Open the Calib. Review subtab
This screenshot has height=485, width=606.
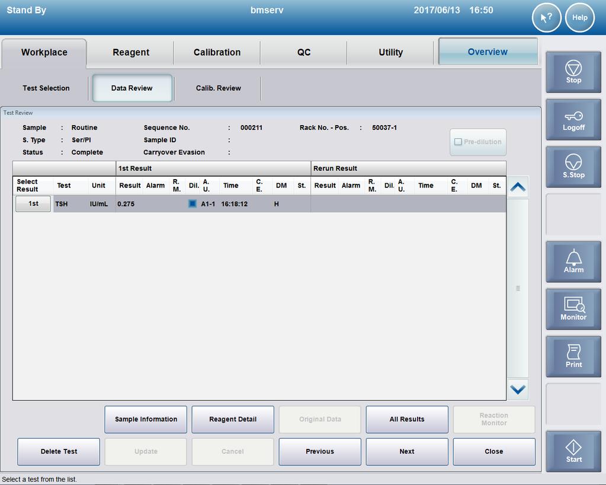click(219, 88)
